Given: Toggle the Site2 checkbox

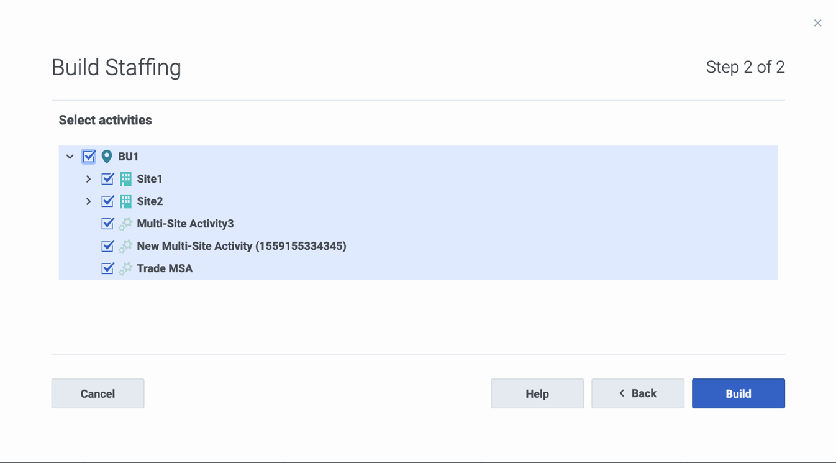Looking at the screenshot, I should (x=107, y=201).
